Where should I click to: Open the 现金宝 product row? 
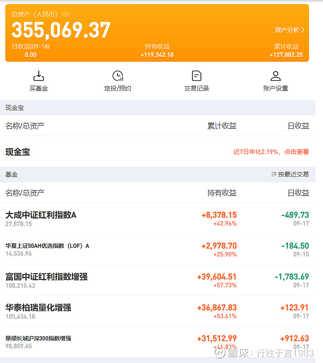click(158, 151)
